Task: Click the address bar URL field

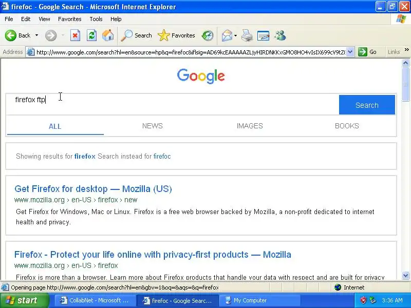Action: click(x=191, y=52)
